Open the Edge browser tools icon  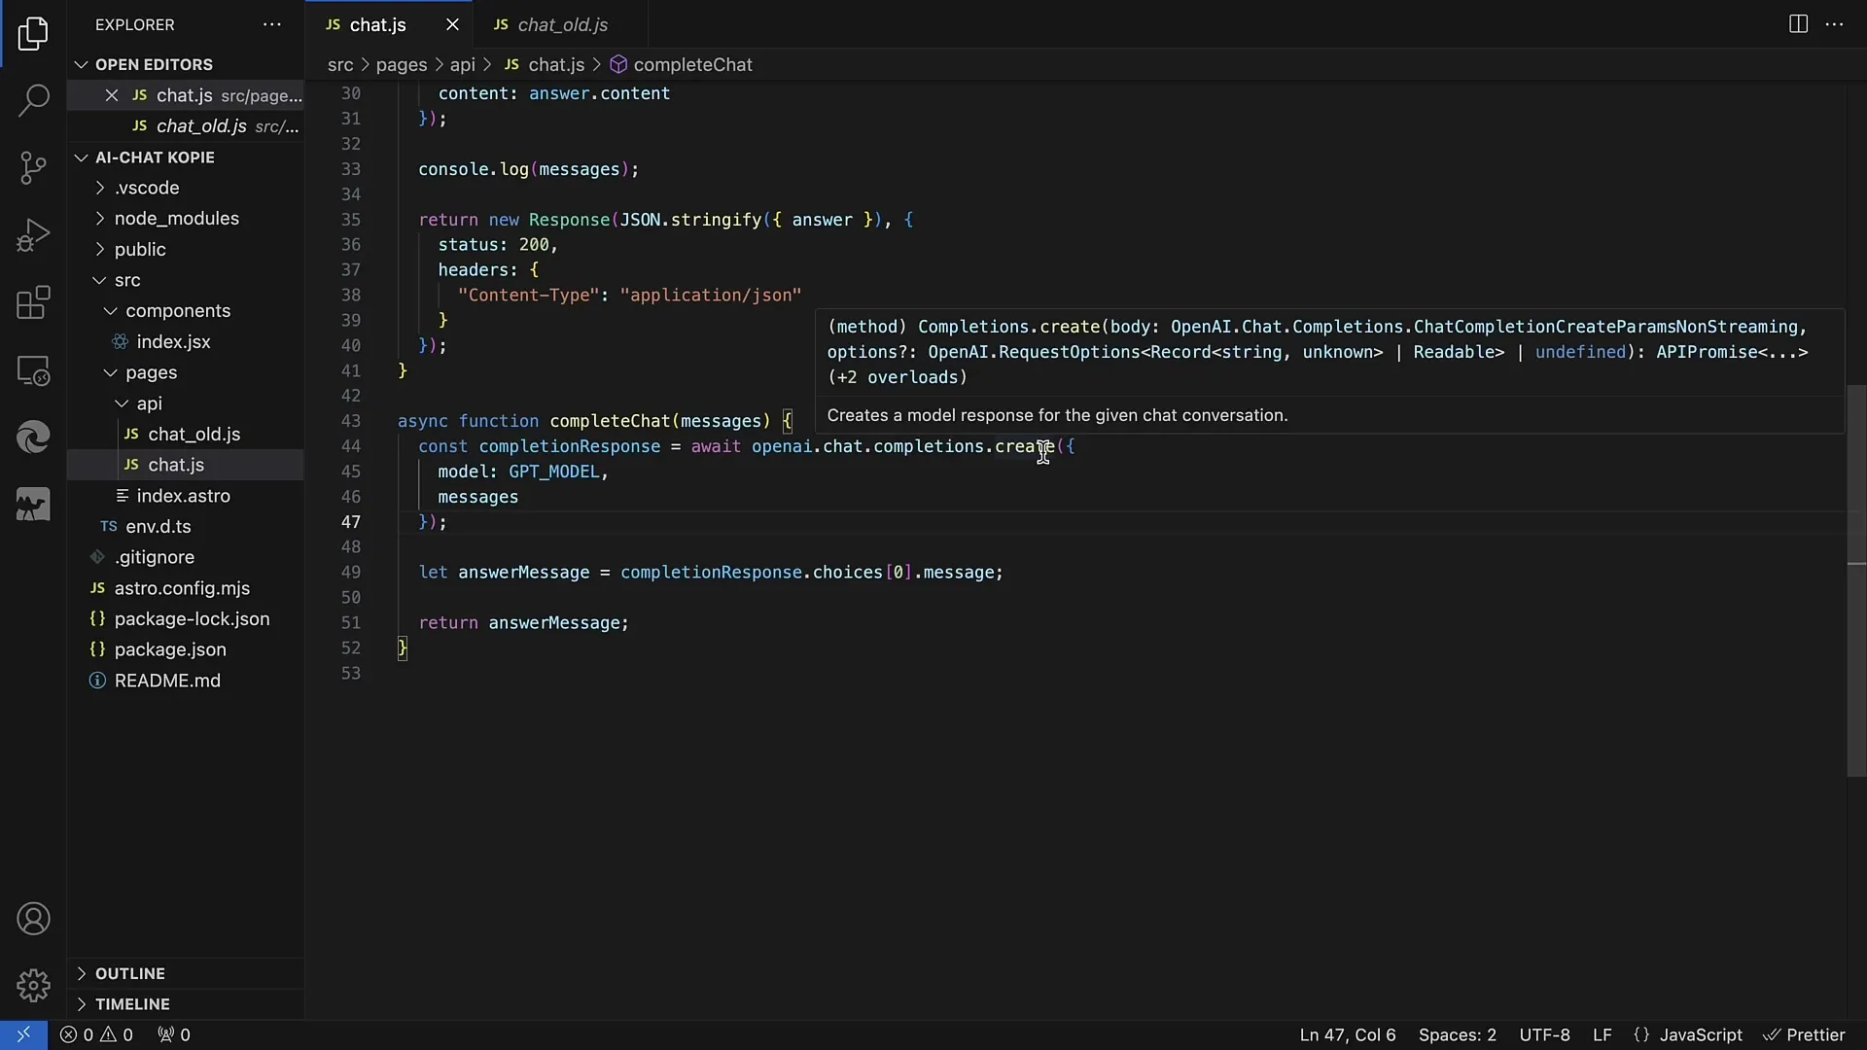coord(33,437)
